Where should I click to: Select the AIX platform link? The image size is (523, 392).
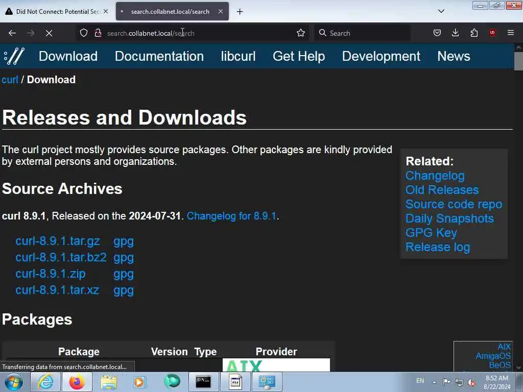(504, 347)
